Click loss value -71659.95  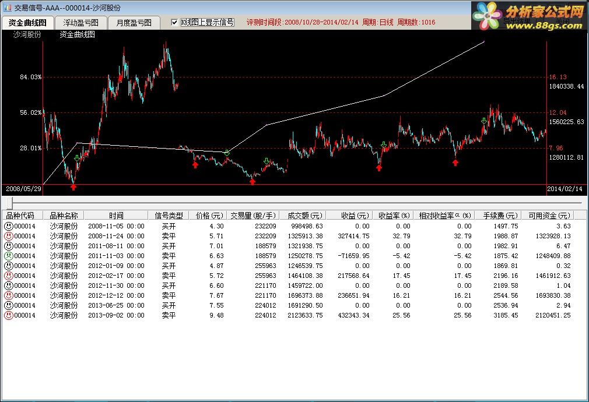click(x=353, y=256)
